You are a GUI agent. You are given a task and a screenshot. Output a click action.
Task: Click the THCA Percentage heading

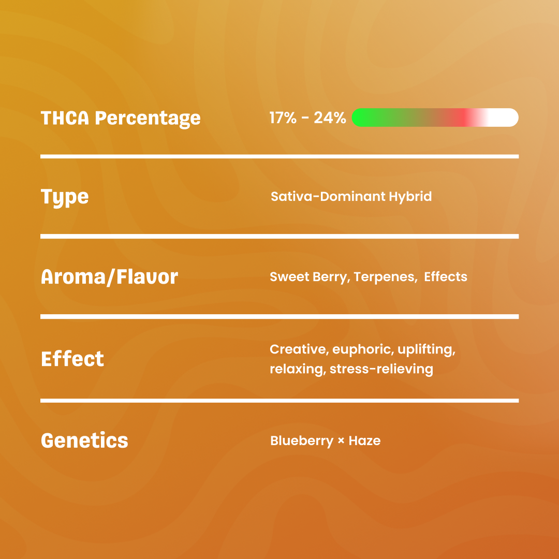pyautogui.click(x=121, y=119)
